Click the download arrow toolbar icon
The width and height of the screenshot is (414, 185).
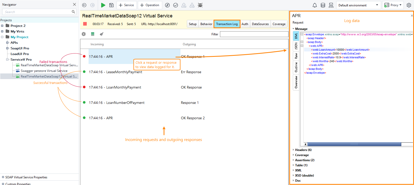coord(192,5)
